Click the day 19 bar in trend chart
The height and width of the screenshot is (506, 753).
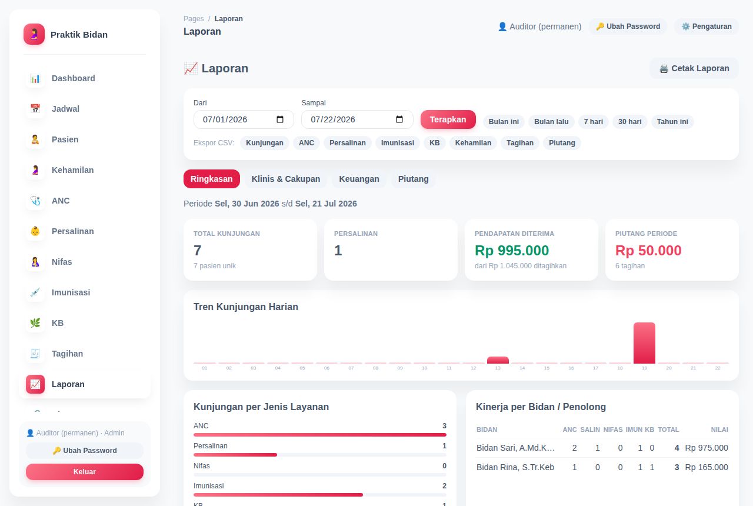point(644,343)
